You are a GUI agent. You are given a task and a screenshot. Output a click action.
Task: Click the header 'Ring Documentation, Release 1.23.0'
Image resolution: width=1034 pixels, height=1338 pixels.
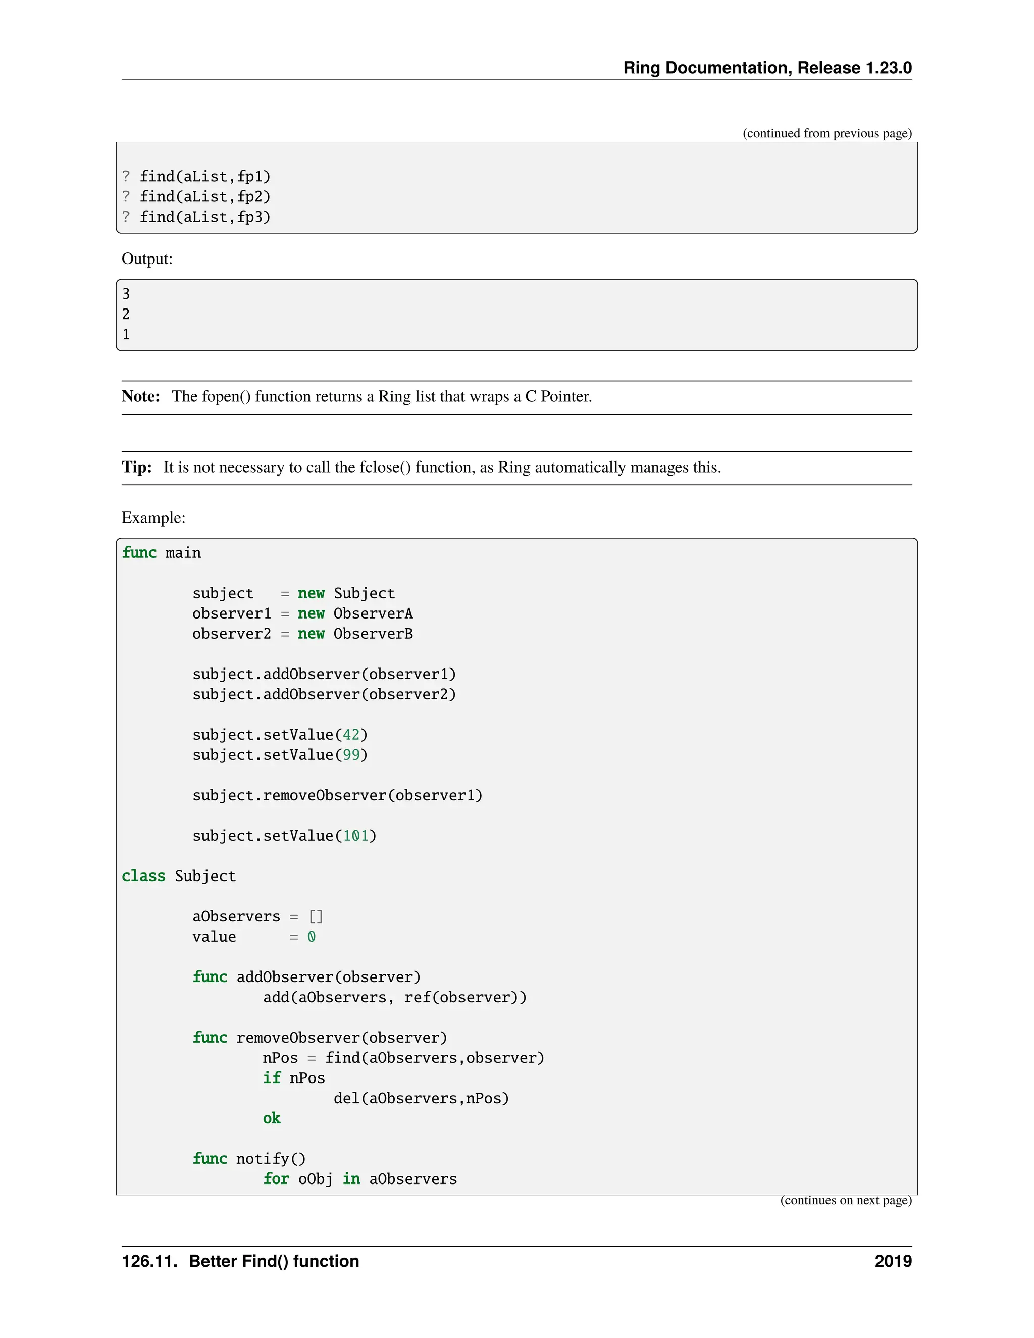click(767, 67)
